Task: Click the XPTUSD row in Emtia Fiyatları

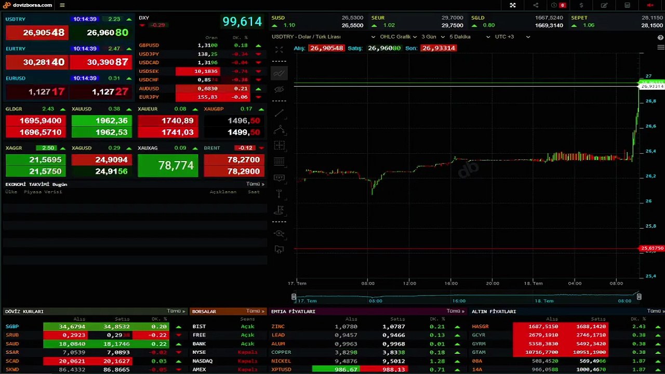Action: click(x=368, y=369)
